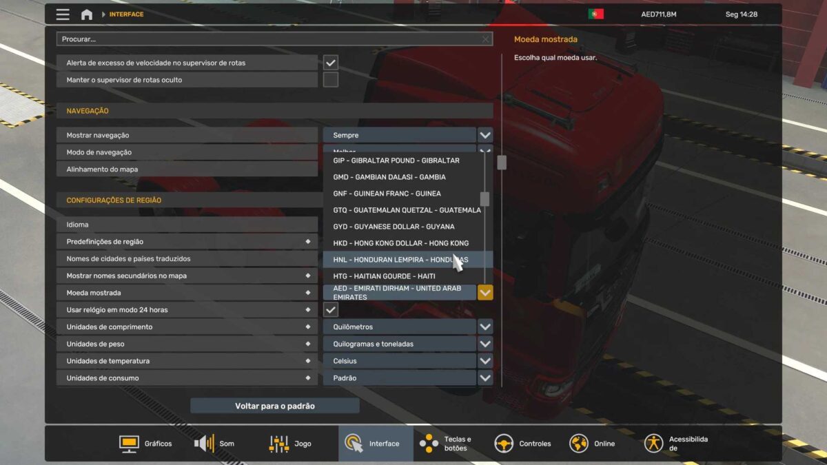Screen dimensions: 827x465
Task: Collapse the Moeda mostrada currency dropdown
Action: (x=485, y=293)
